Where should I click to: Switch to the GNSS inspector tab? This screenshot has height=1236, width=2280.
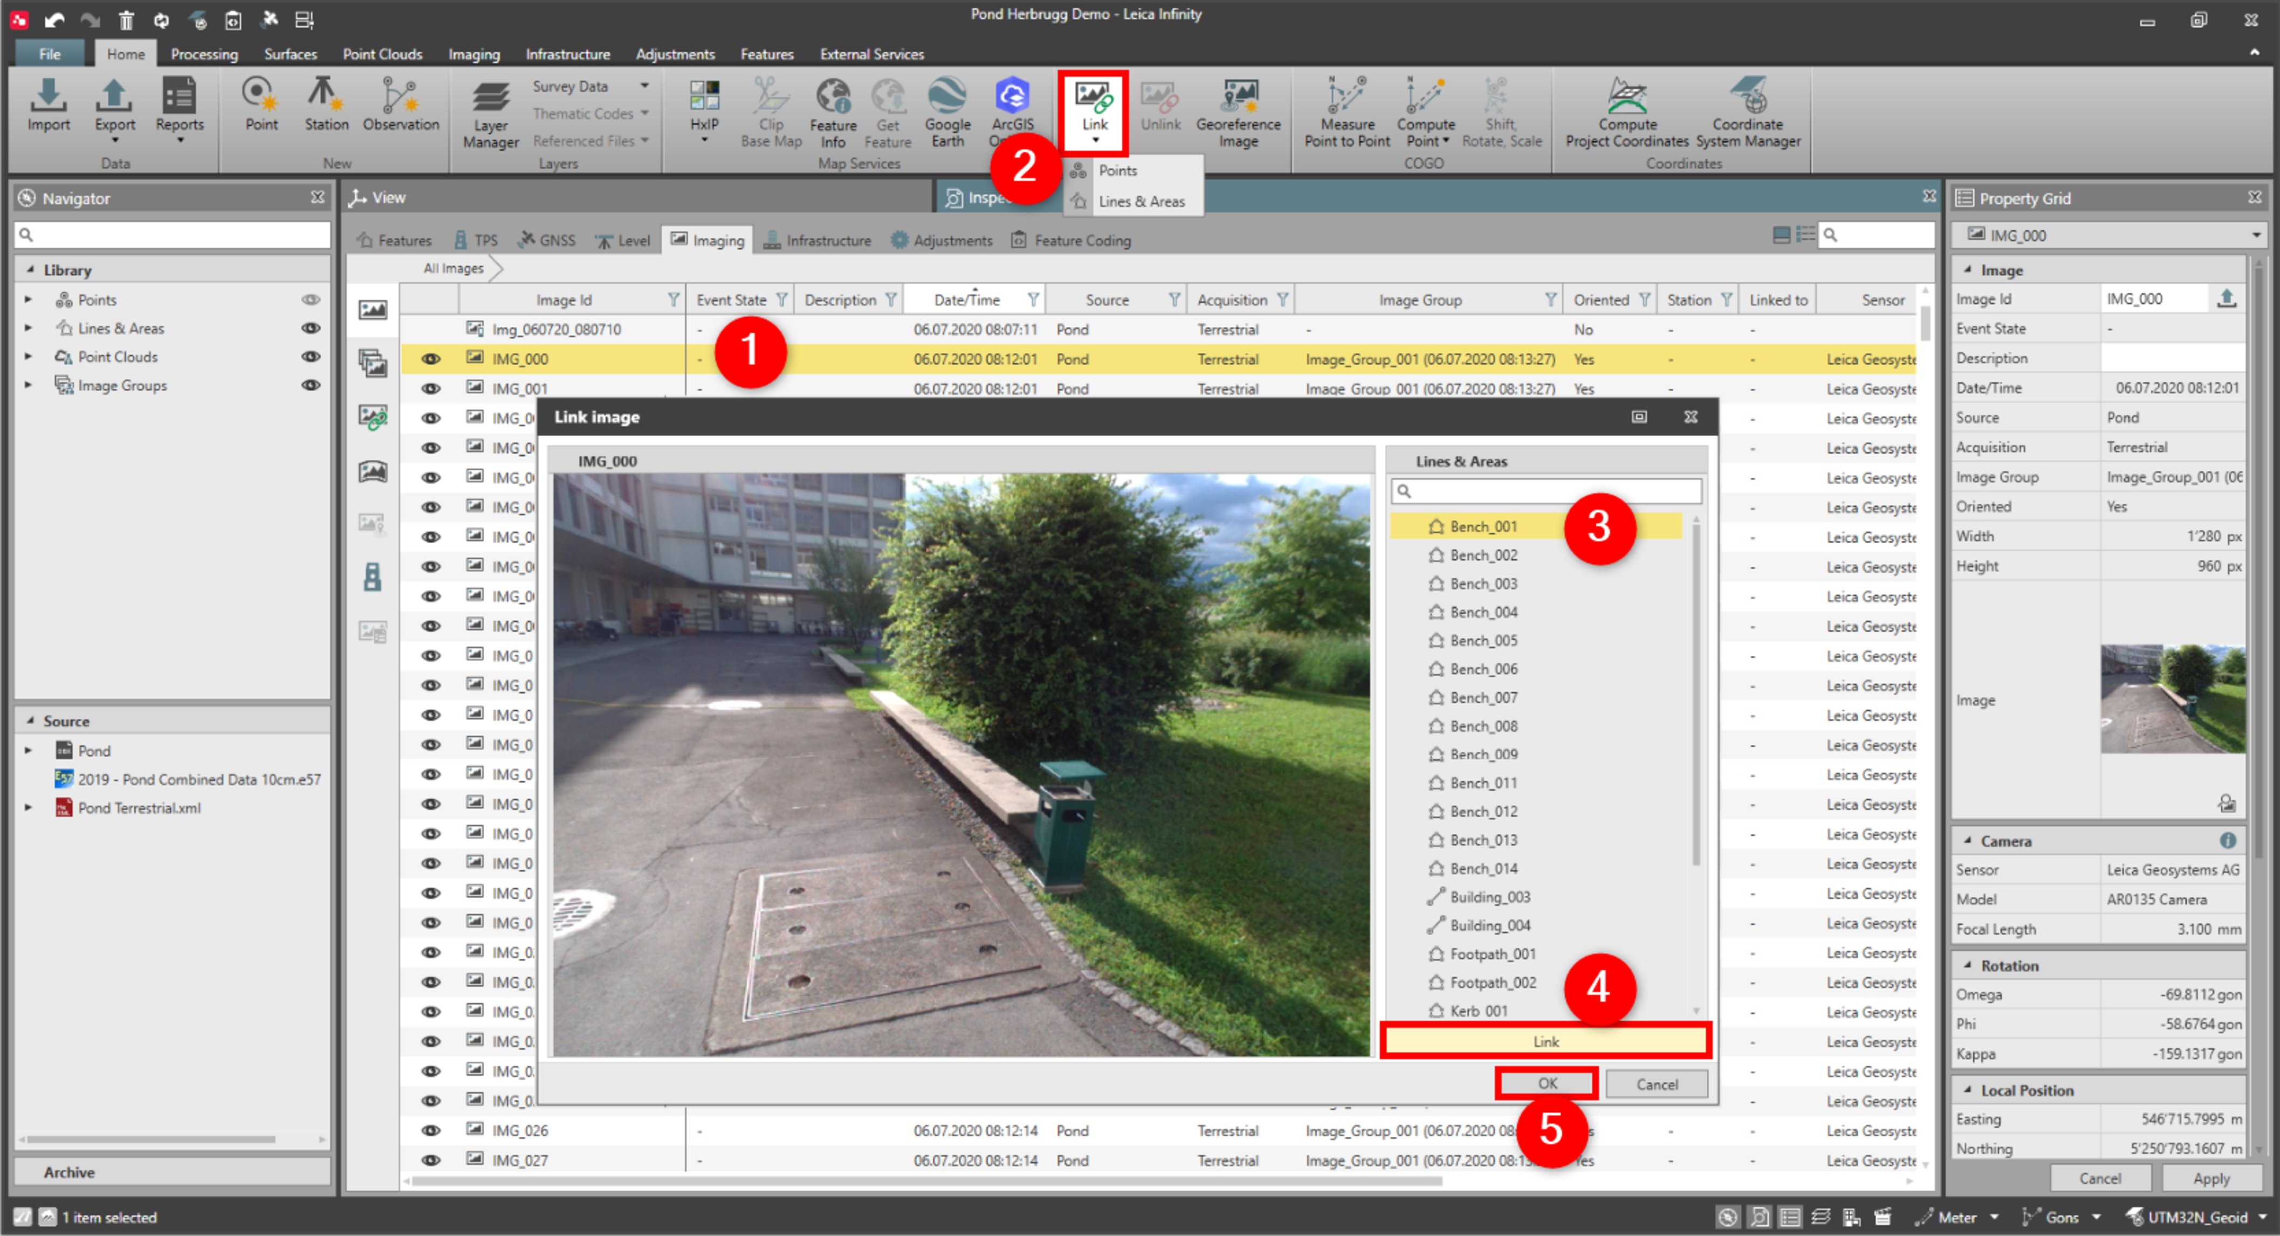[548, 240]
